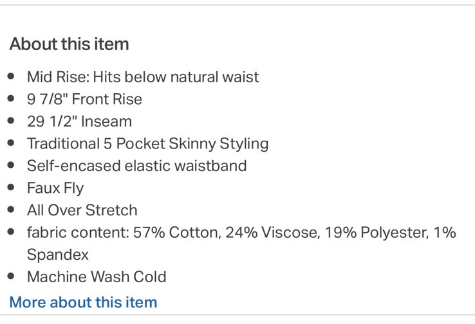Image resolution: width=475 pixels, height=324 pixels.
Task: Click the bullet beside Mid Rise
Action: point(12,76)
